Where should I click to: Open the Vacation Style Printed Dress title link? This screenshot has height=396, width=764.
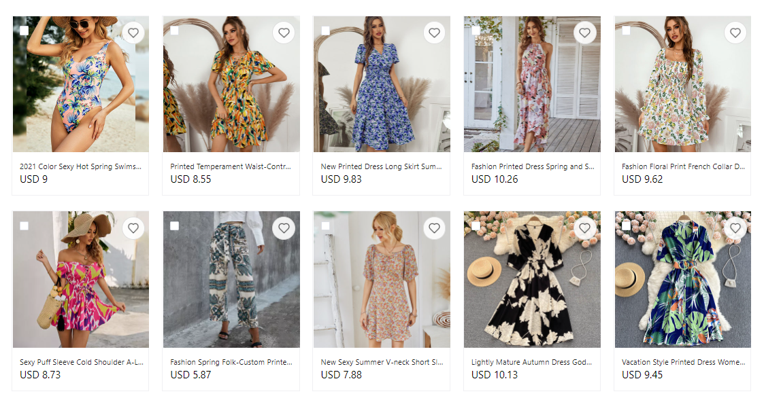point(682,362)
